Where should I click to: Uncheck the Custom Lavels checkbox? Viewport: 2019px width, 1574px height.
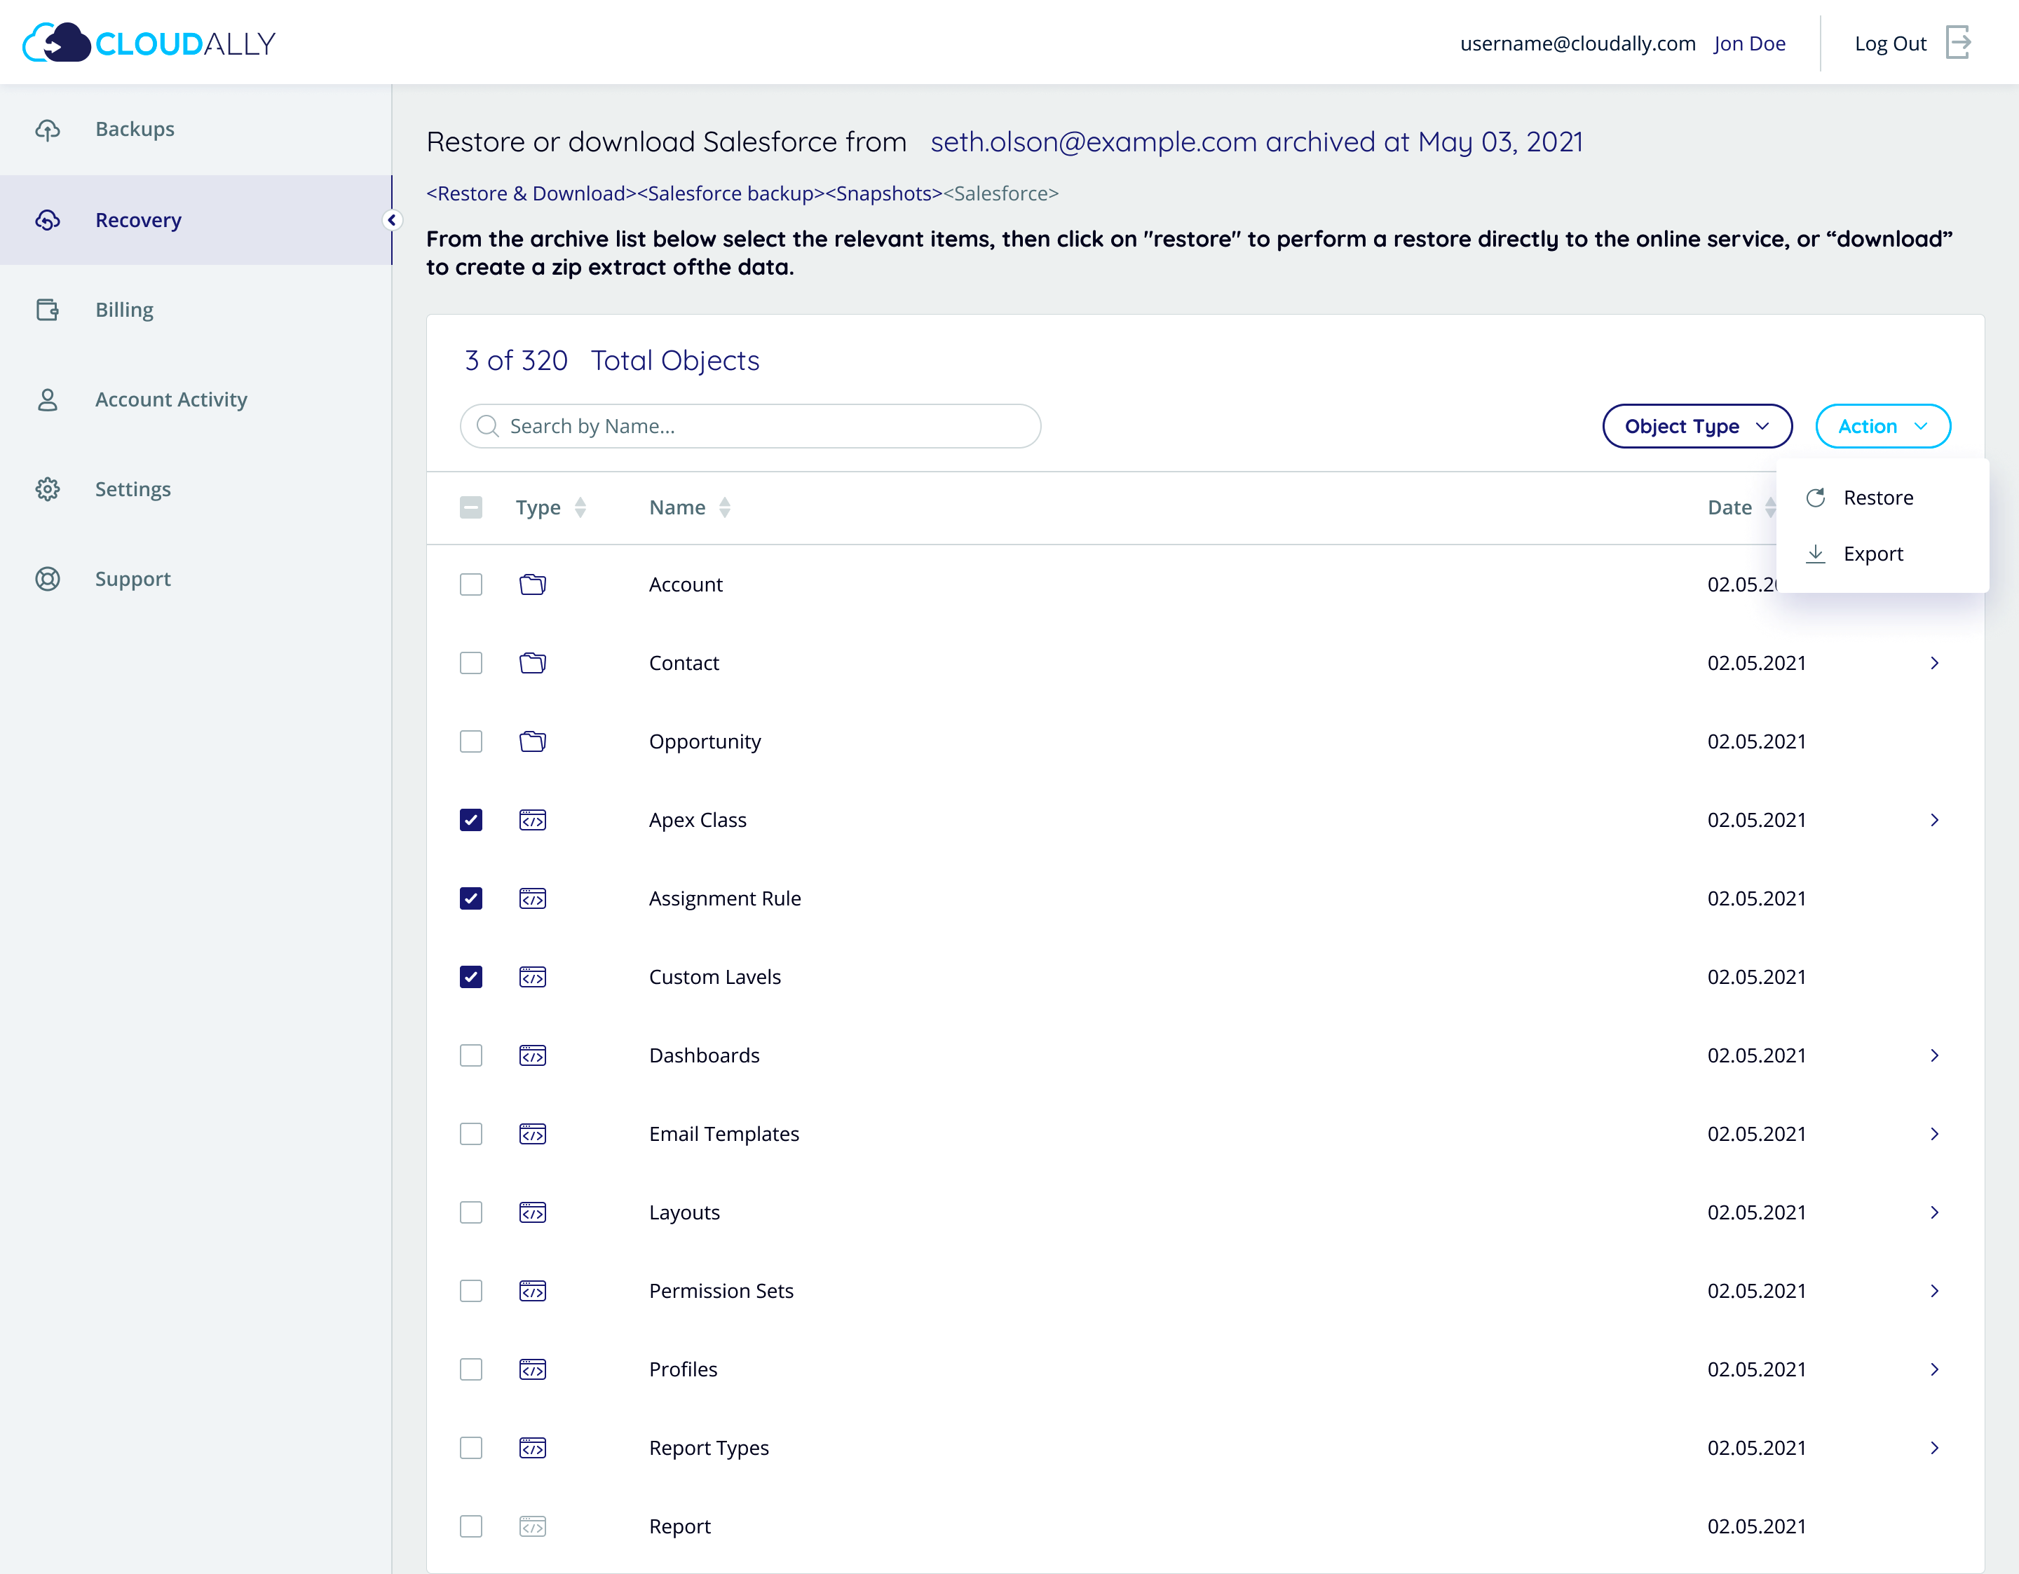point(470,977)
